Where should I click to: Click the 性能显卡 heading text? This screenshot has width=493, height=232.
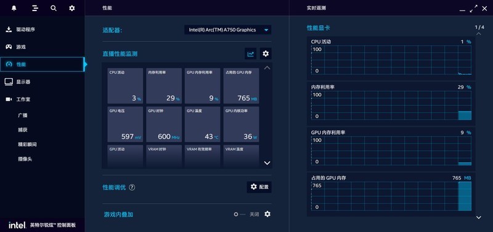click(318, 28)
